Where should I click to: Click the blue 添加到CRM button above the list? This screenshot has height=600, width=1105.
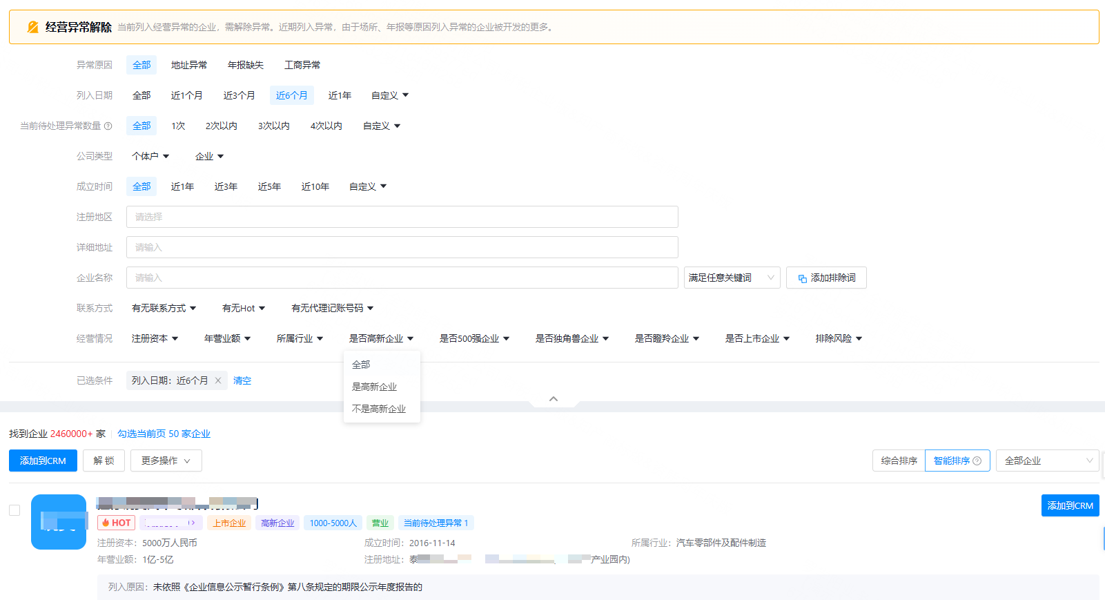click(43, 461)
